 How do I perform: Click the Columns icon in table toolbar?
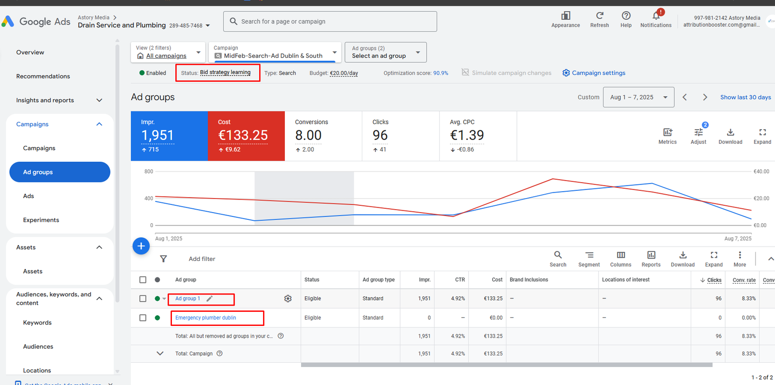[x=620, y=255]
